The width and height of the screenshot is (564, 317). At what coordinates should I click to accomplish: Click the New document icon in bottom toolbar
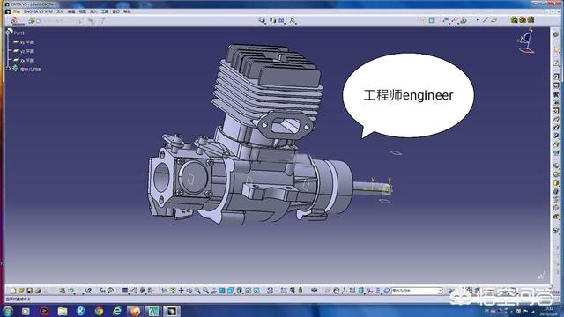pyautogui.click(x=13, y=291)
